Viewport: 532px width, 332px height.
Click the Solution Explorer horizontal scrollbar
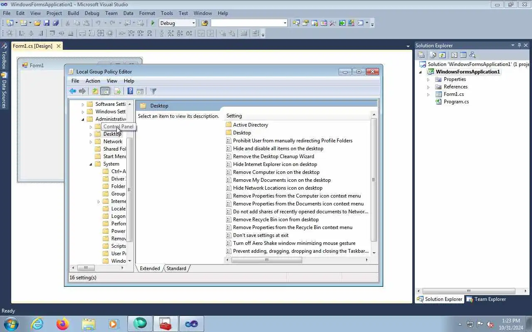[468, 291]
